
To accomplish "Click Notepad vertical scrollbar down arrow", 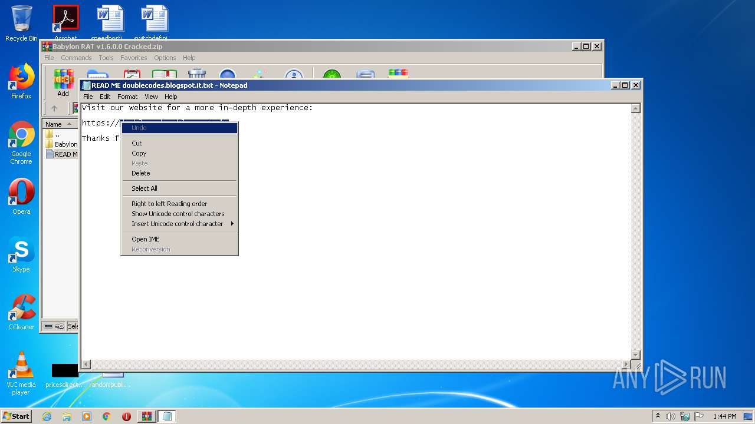I will (x=636, y=355).
